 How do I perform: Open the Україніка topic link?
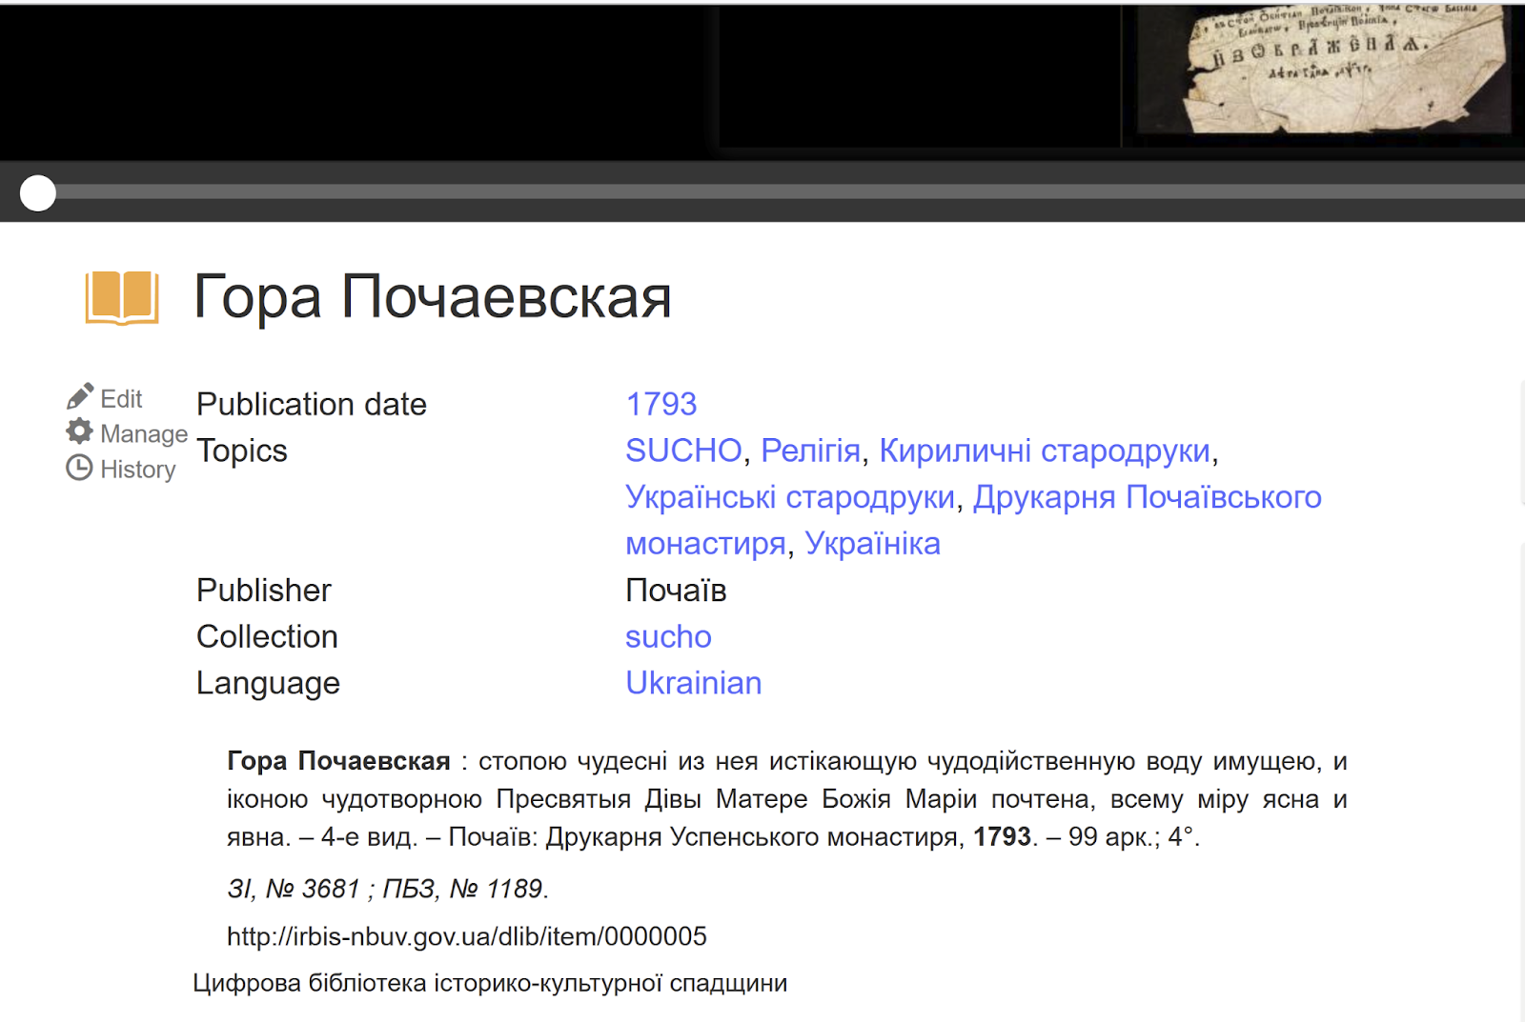pyautogui.click(x=873, y=543)
